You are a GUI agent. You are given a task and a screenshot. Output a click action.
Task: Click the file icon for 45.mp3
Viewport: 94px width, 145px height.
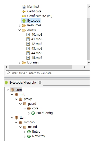coord(28,58)
